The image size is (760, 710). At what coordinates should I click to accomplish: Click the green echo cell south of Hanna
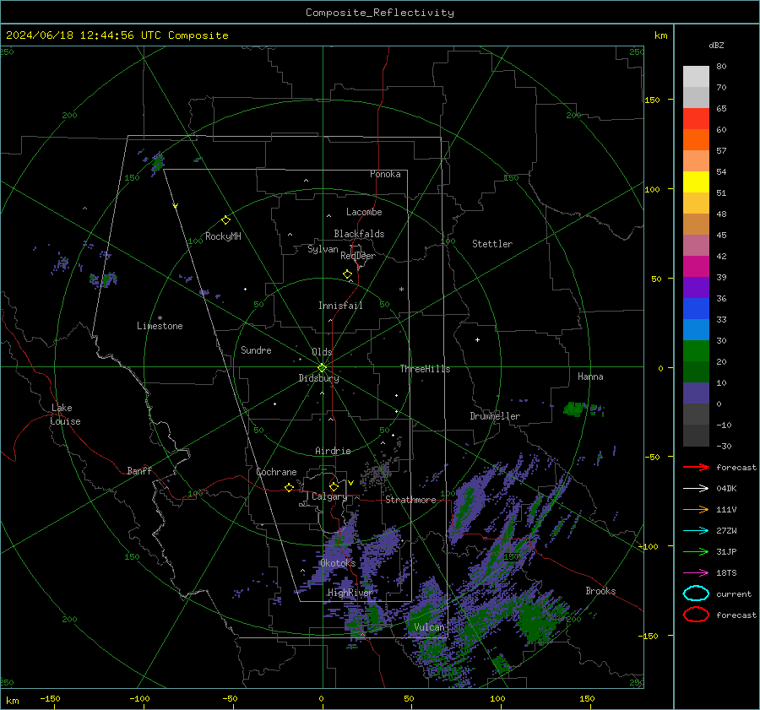tap(575, 409)
